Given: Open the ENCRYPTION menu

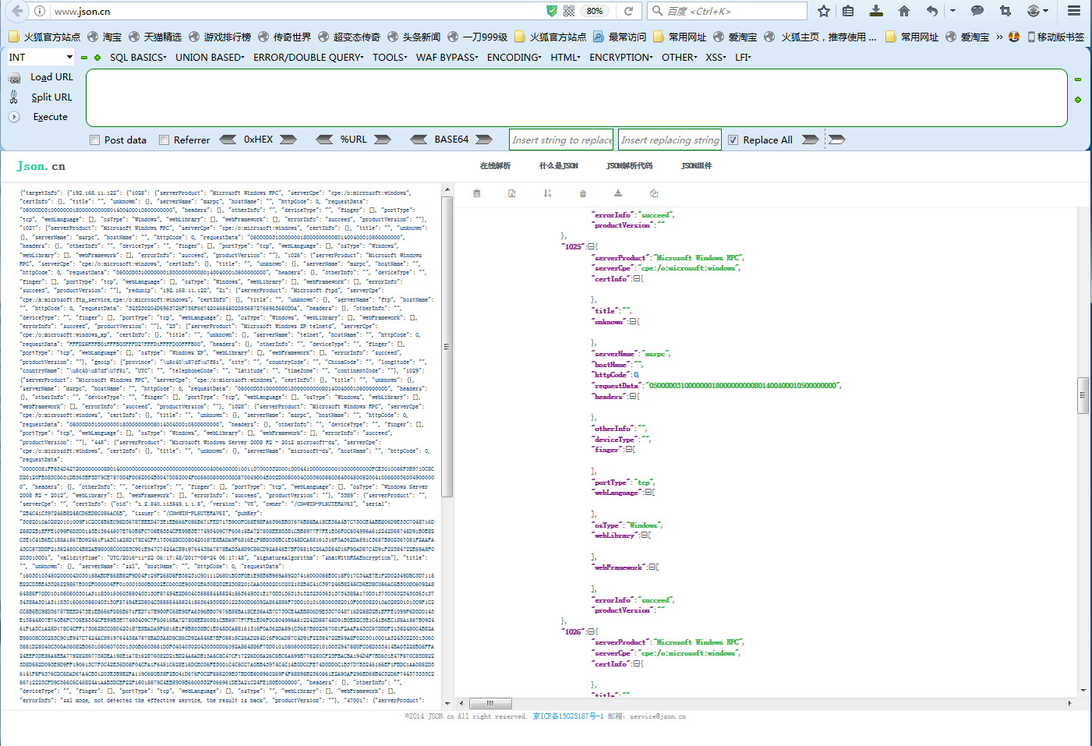Looking at the screenshot, I should click(x=621, y=57).
